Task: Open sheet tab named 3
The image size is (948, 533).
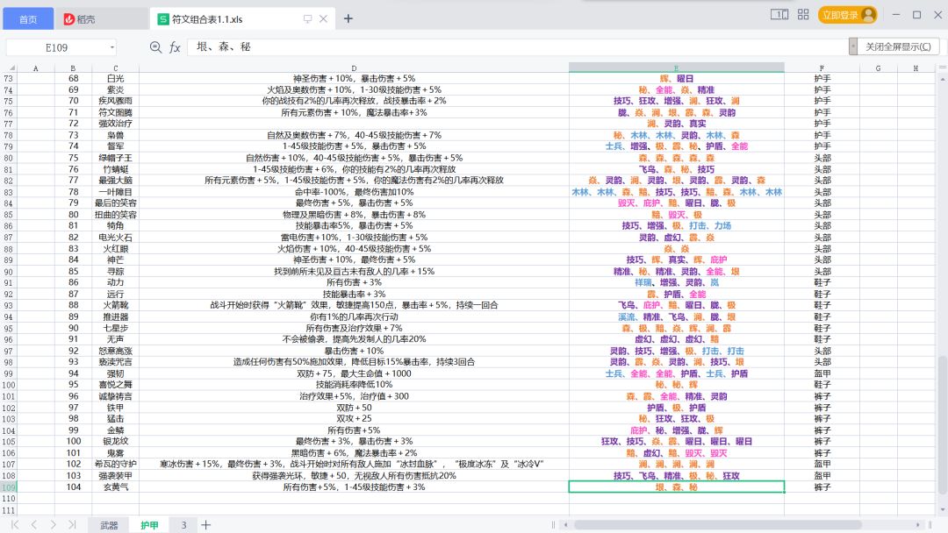Action: click(x=183, y=525)
